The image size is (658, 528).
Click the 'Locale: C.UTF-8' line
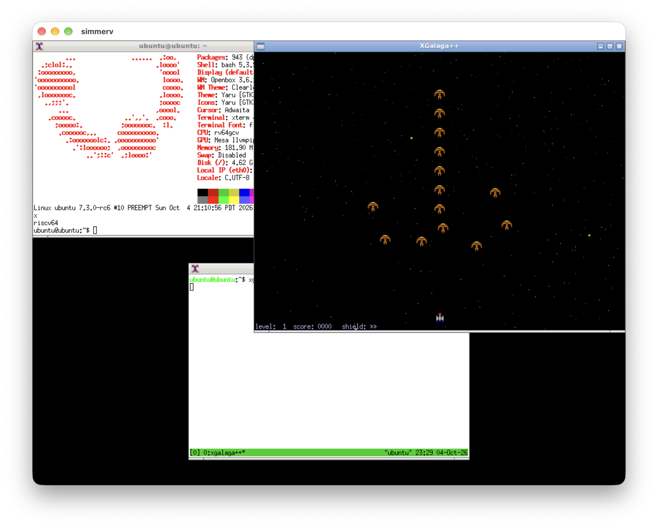(x=223, y=178)
